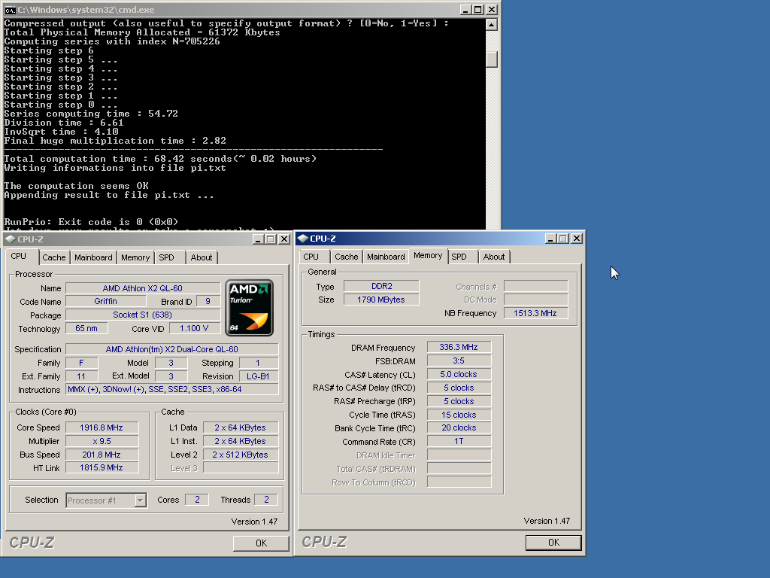Click the Cores value field
Viewport: 770px width, 578px height.
197,500
